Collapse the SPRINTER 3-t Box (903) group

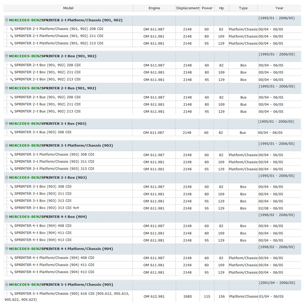[7, 178]
